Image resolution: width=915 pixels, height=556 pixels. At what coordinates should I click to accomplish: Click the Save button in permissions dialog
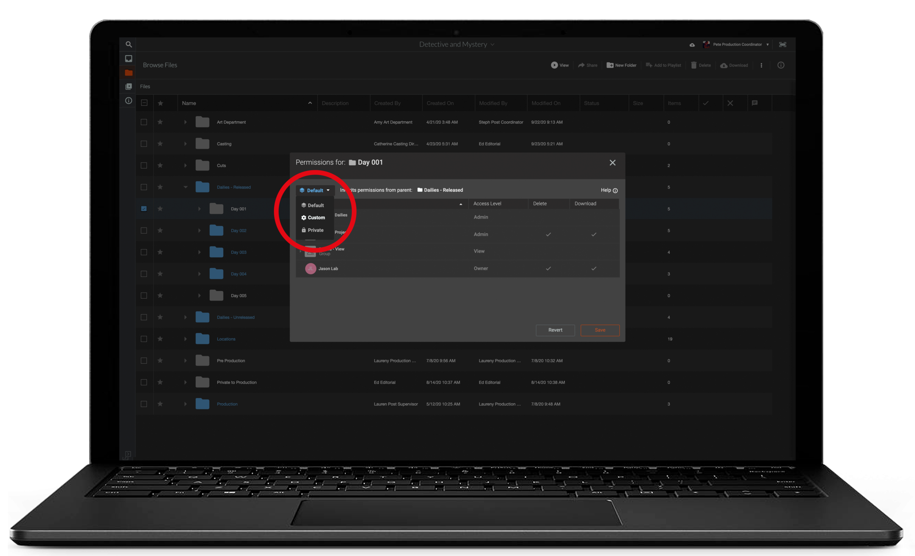point(600,330)
